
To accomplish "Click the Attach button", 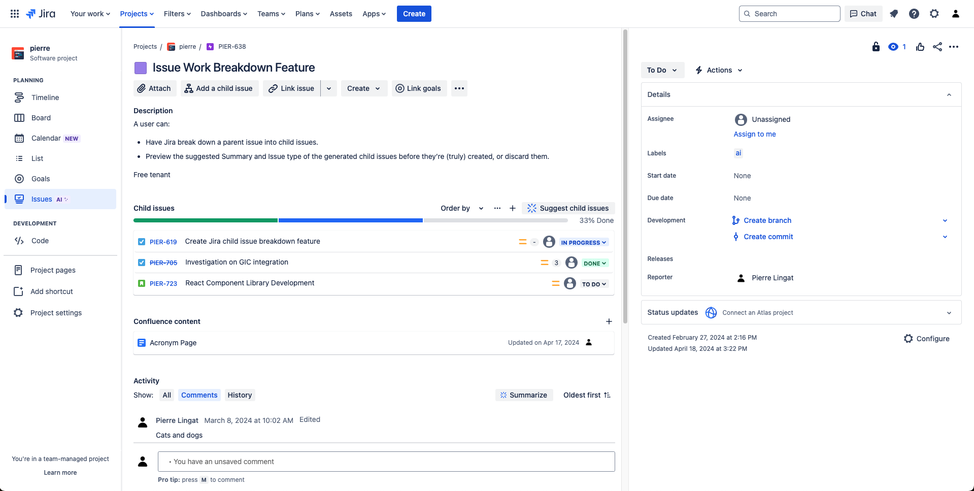I will [155, 88].
